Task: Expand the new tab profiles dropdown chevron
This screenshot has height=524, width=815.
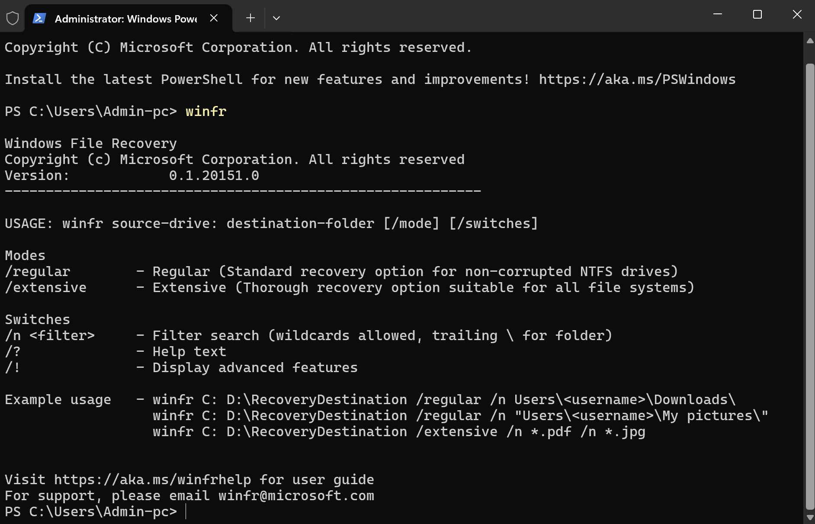Action: [276, 18]
